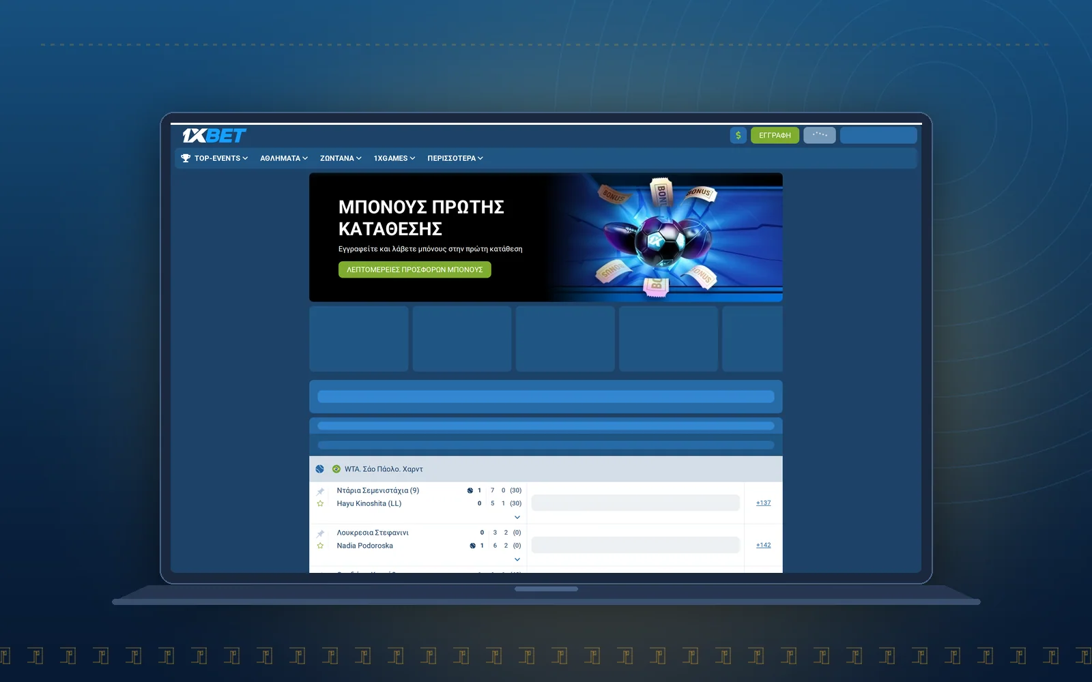Click the trophy icon beside TOP-EVENTS
This screenshot has width=1092, height=682.
click(186, 158)
